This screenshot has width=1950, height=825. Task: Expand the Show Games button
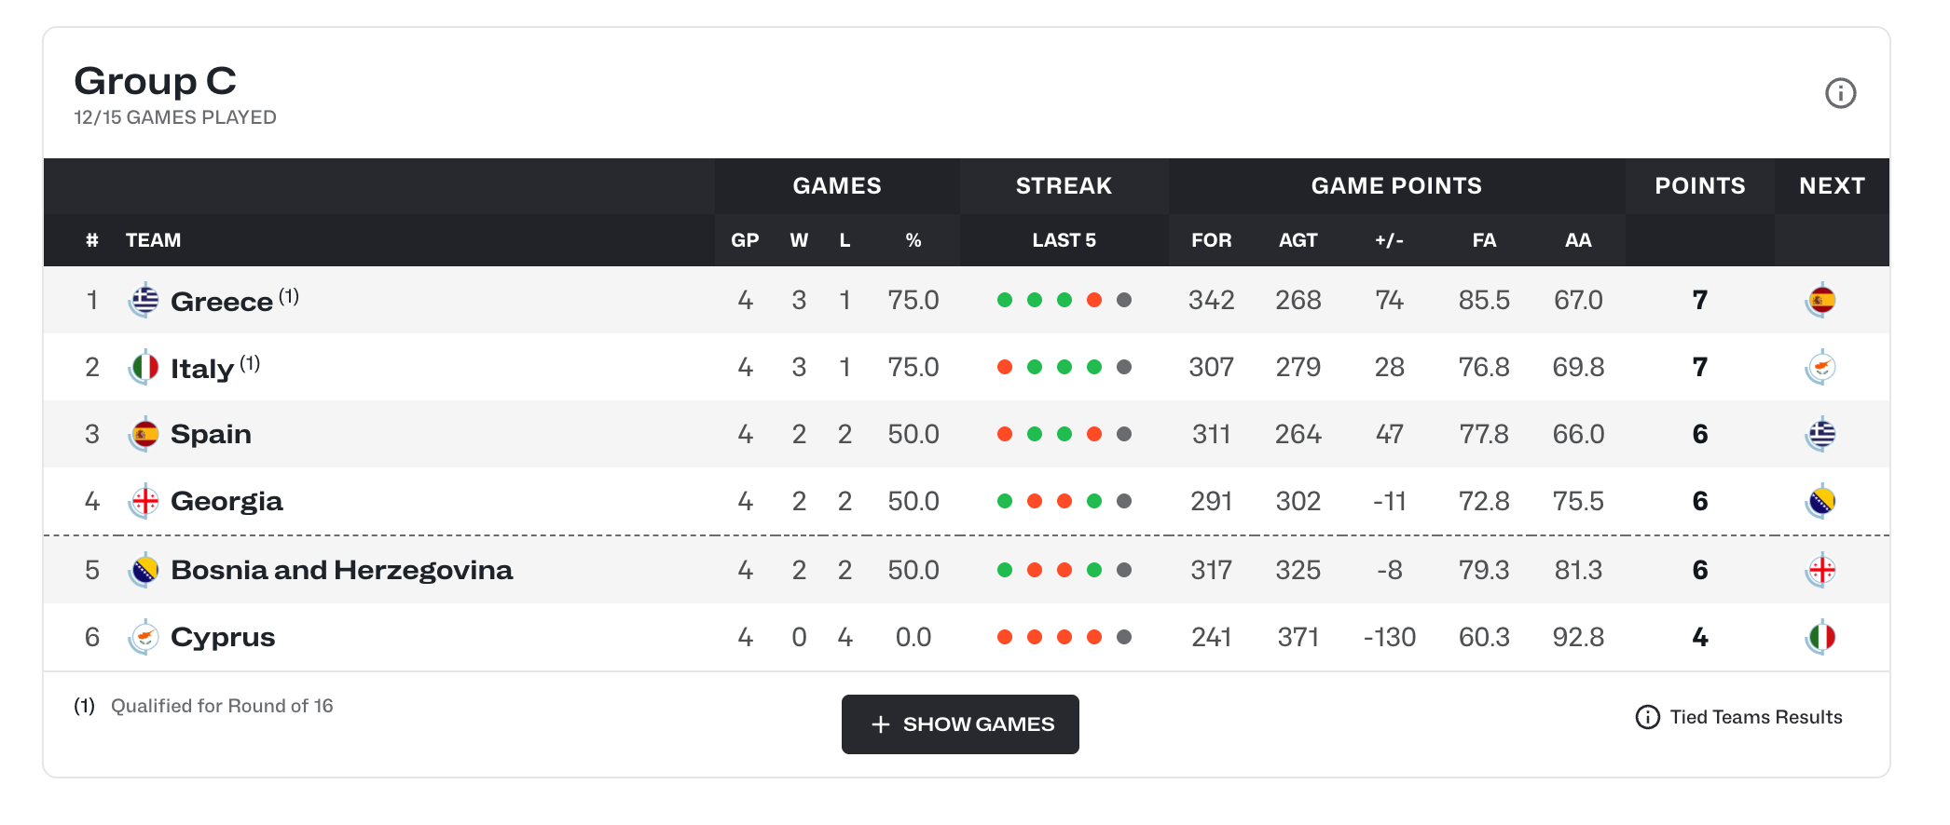pos(960,724)
